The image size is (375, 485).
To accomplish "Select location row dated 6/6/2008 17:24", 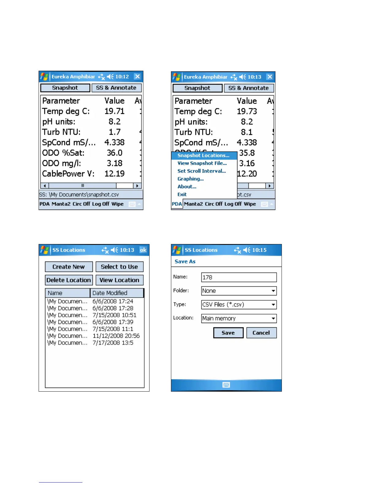I will pos(94,302).
